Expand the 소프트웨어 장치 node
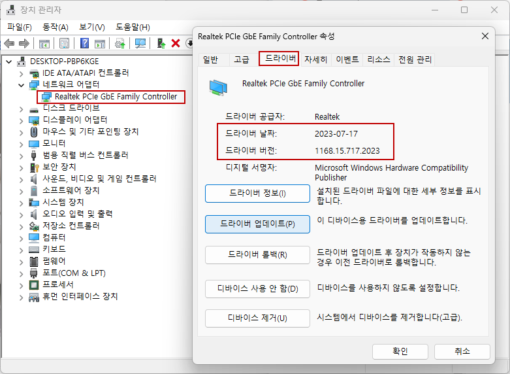 click(21, 191)
